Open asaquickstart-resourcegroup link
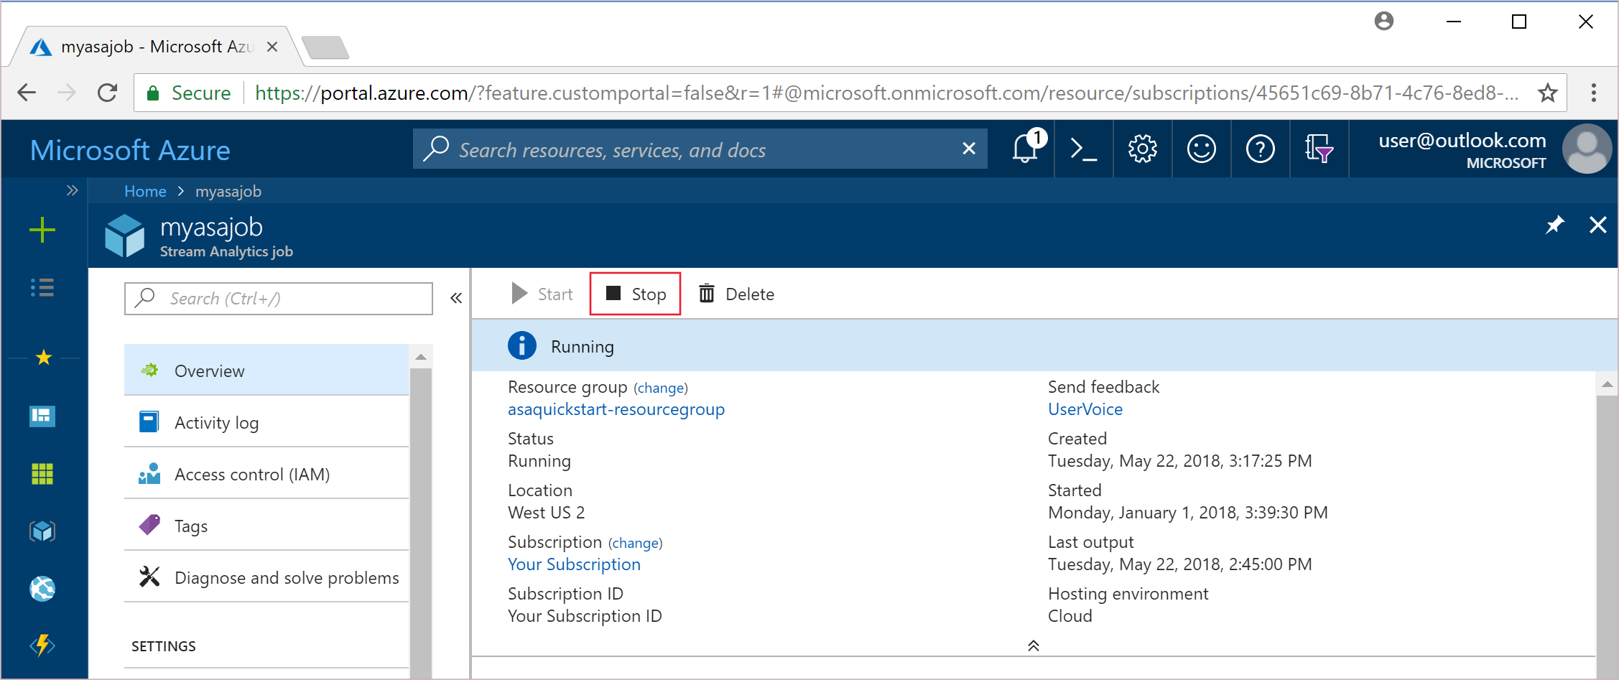This screenshot has width=1619, height=680. point(616,409)
